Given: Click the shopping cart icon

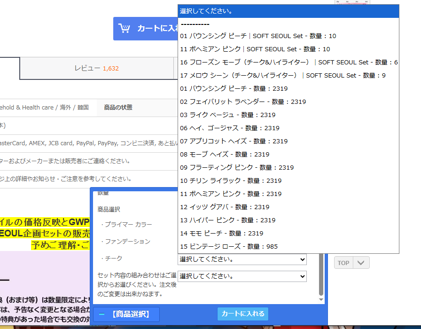Looking at the screenshot, I should [x=124, y=28].
